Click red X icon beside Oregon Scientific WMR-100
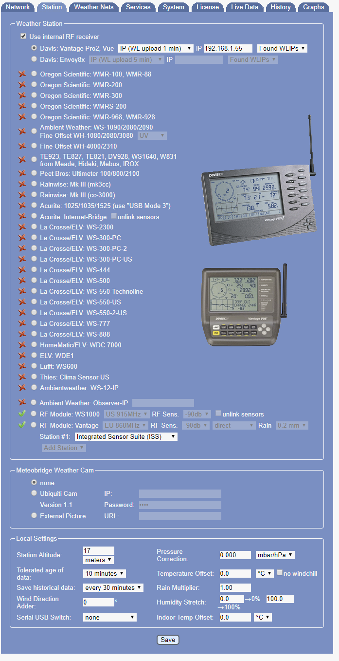Image resolution: width=339 pixels, height=661 pixels. tap(22, 74)
